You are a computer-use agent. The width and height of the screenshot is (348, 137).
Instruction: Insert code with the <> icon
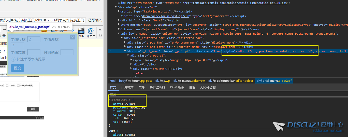100,35
